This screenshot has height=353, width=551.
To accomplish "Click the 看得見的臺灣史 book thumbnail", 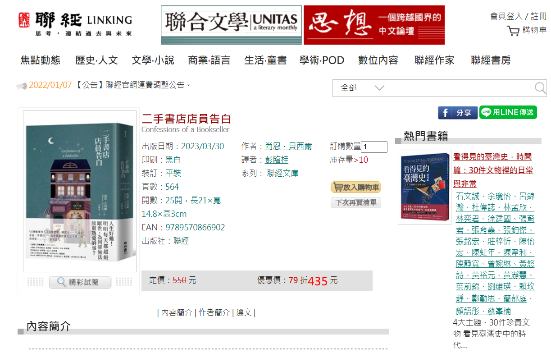I will (424, 187).
